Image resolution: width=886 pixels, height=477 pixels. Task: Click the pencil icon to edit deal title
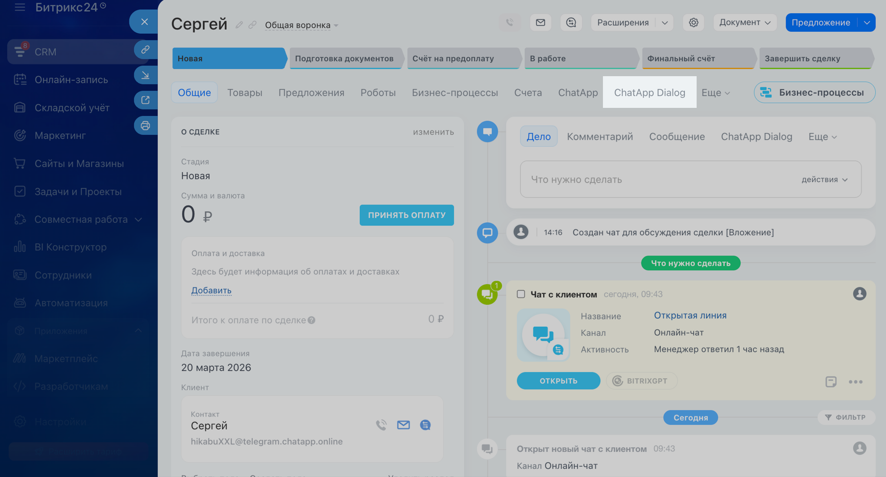click(x=239, y=25)
